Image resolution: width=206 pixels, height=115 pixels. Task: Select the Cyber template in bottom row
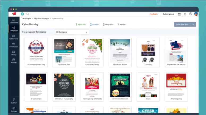coord(148,110)
